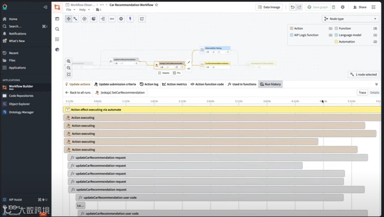Click the Automation legend color swatch

pyautogui.click(x=336, y=41)
